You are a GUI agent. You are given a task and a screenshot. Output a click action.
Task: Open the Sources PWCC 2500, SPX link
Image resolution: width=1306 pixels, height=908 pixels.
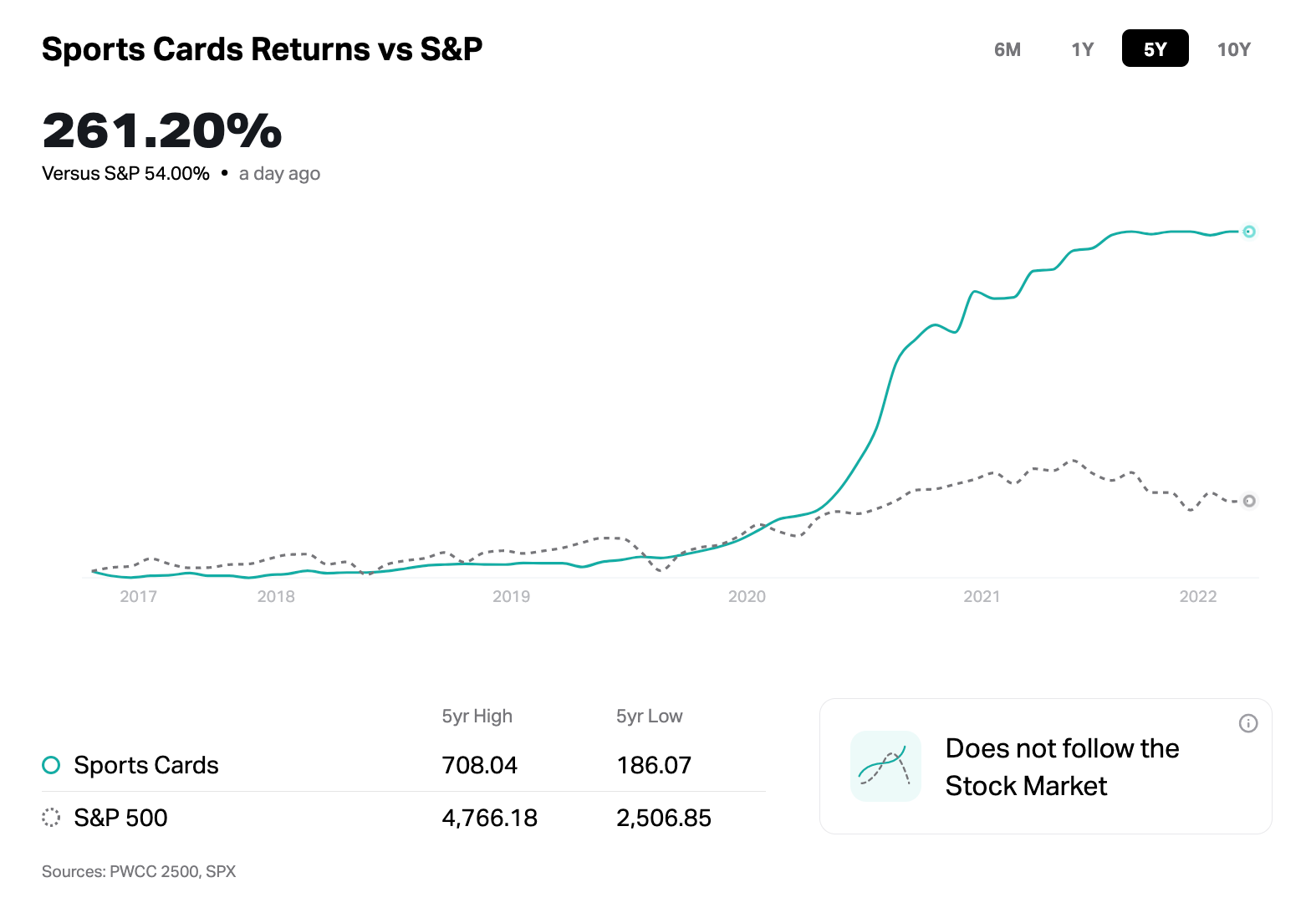pos(139,871)
